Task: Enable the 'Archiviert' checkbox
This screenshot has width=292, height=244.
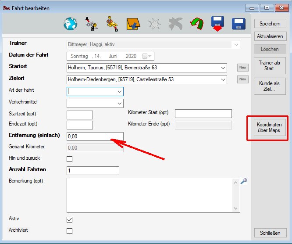Action: tap(69, 231)
